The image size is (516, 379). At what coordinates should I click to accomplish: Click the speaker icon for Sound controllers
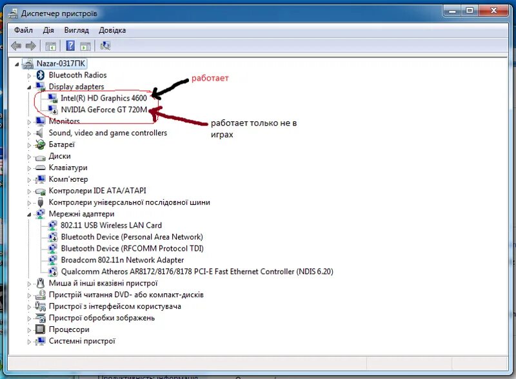pos(40,133)
